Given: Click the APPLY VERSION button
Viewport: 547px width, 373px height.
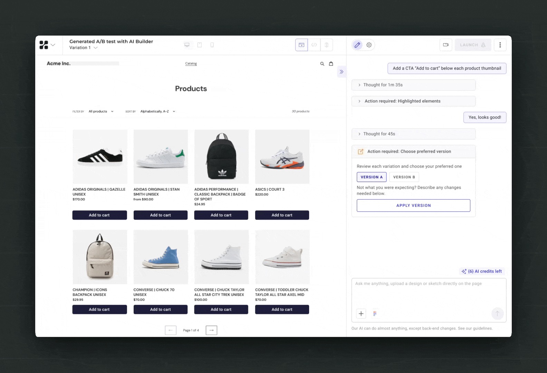Looking at the screenshot, I should tap(413, 205).
